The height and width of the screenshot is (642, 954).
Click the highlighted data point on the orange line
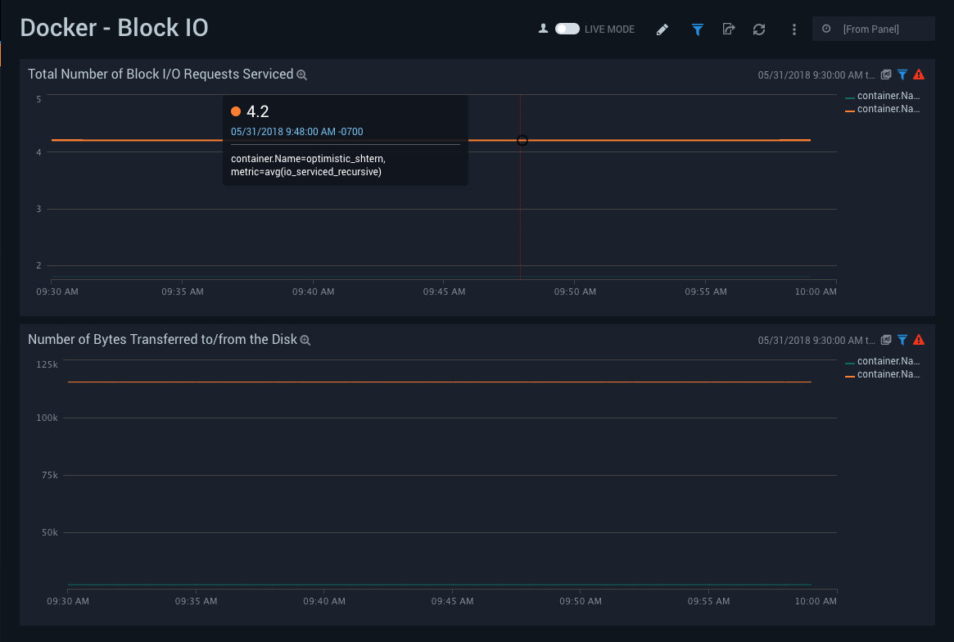click(522, 140)
